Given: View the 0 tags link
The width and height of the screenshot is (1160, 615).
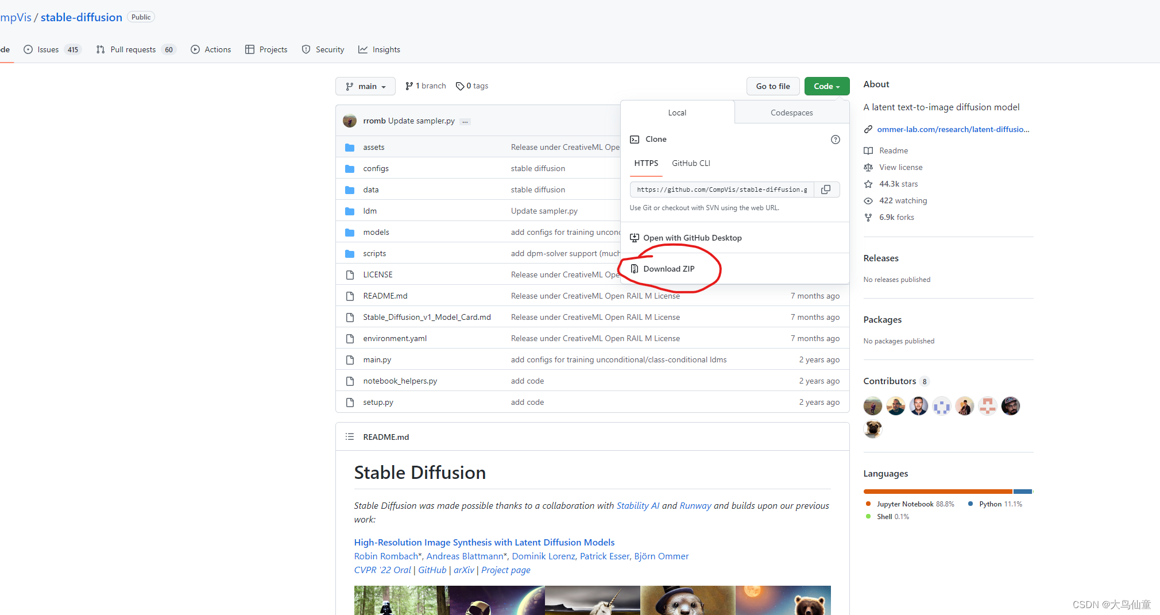Looking at the screenshot, I should click(472, 86).
